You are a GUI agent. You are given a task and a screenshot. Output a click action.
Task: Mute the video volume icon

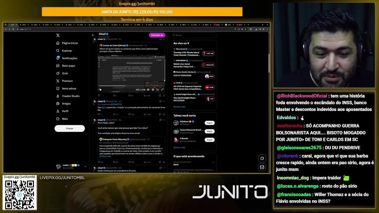(148, 90)
